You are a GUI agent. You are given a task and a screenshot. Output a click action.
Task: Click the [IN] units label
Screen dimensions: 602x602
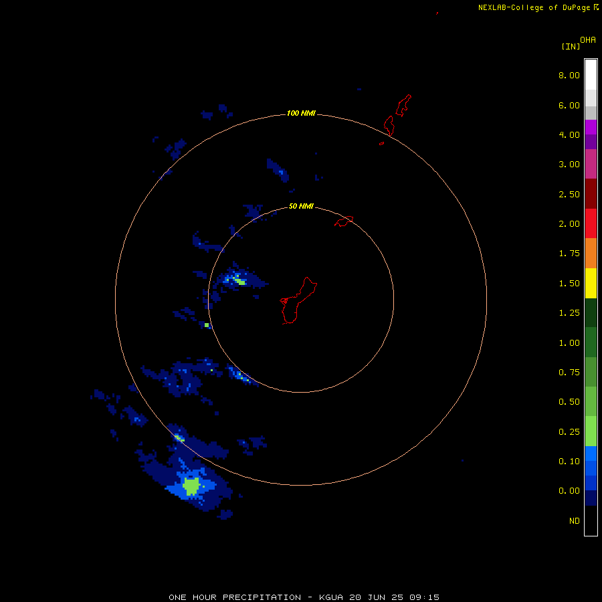571,46
